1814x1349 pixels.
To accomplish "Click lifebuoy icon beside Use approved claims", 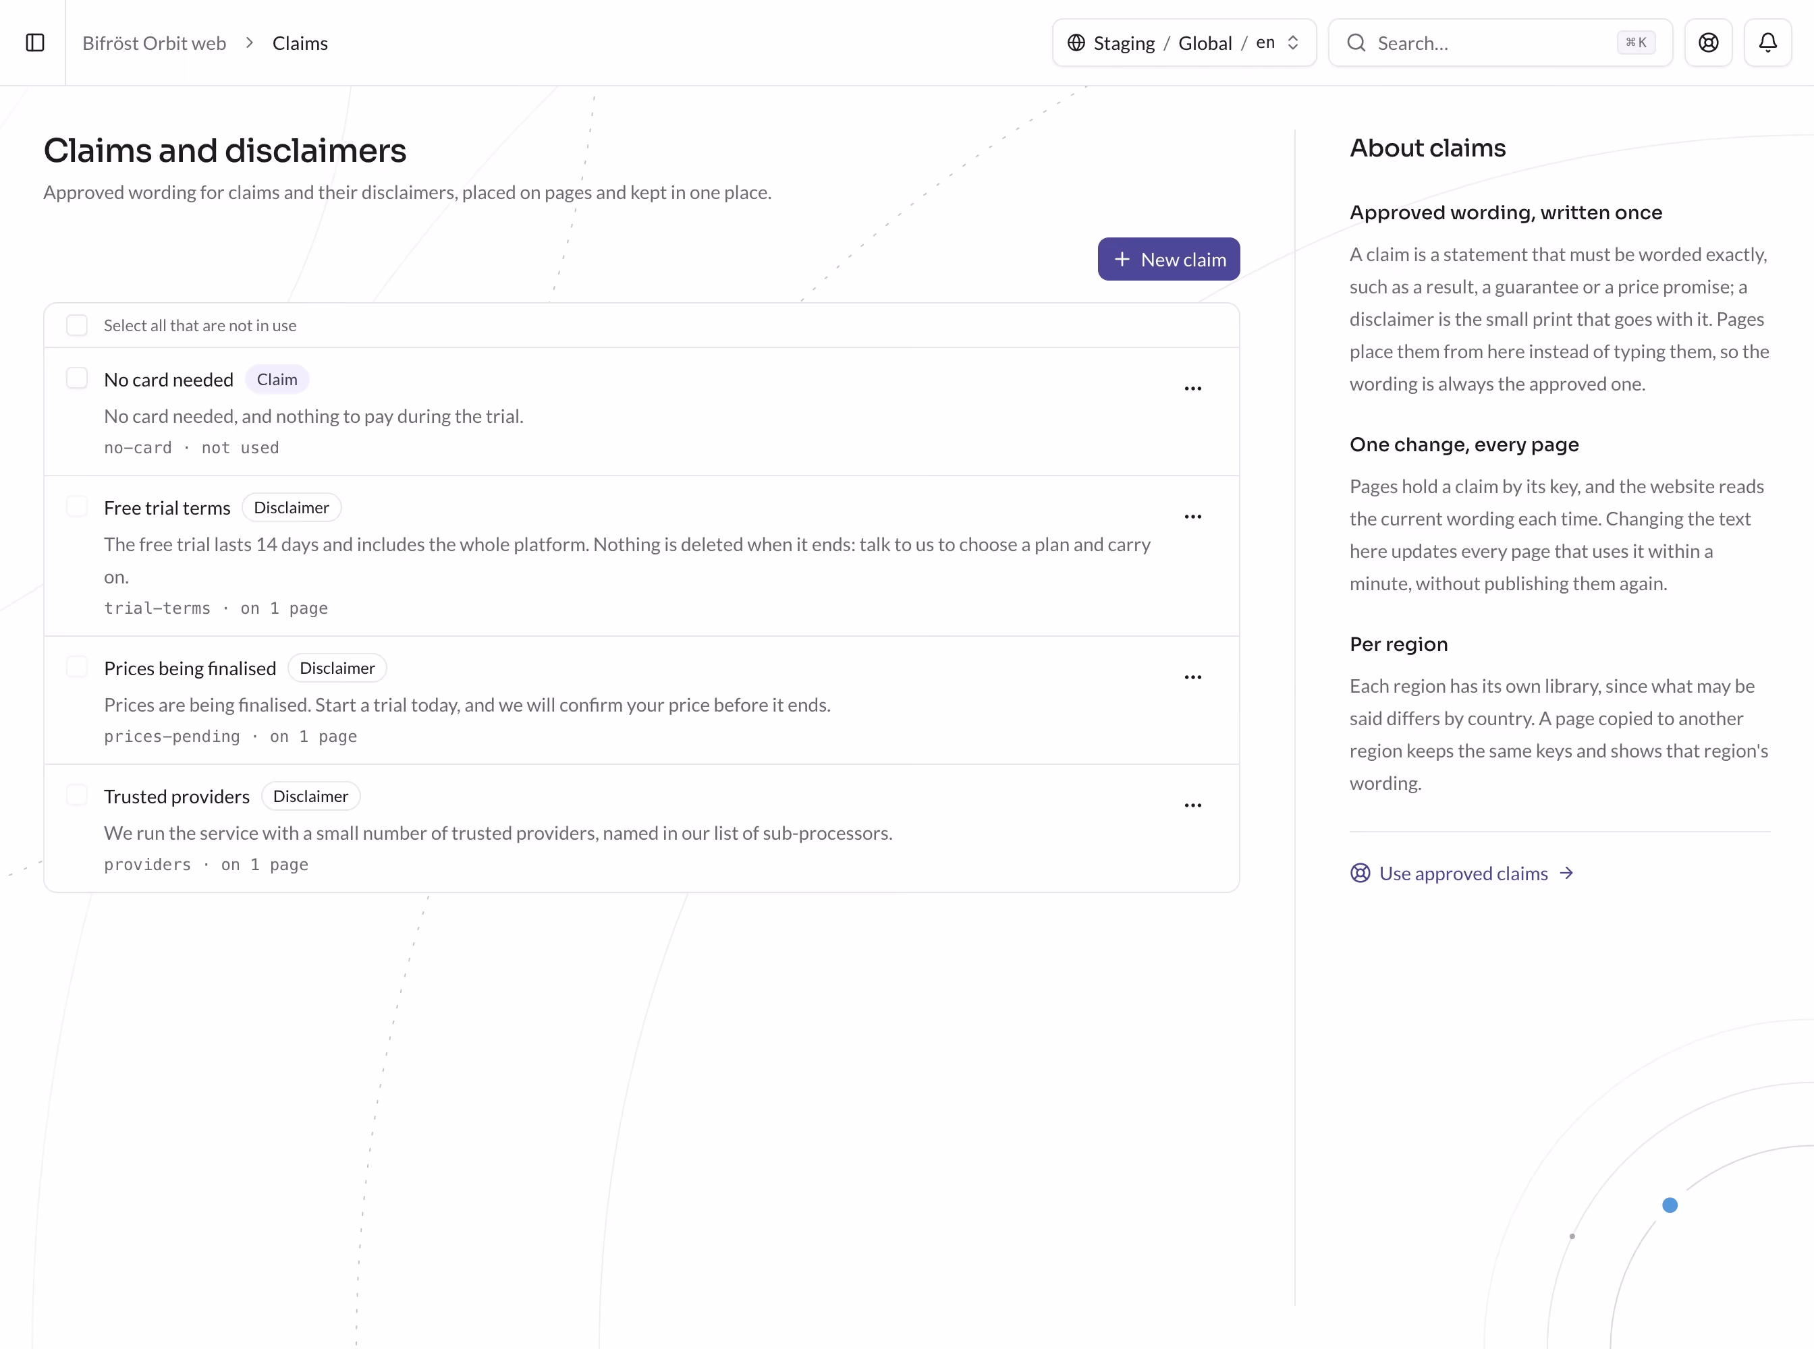I will click(x=1360, y=873).
